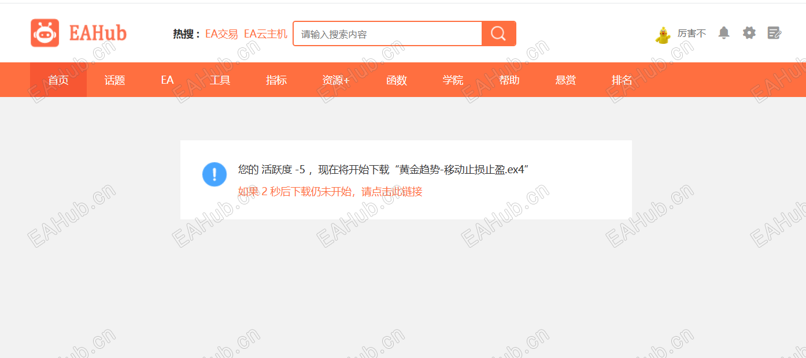Open the 悬赏 nav item
This screenshot has height=358, width=806.
click(x=565, y=80)
